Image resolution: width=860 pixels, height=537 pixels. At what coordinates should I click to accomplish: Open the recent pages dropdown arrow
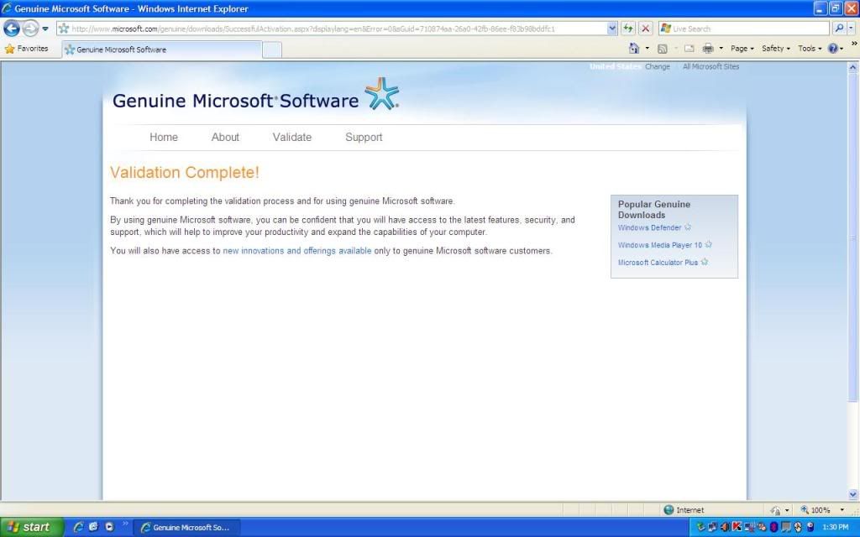pyautogui.click(x=45, y=29)
